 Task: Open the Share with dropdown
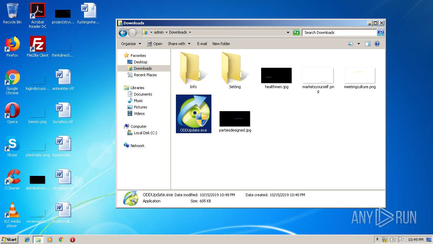[x=179, y=44]
